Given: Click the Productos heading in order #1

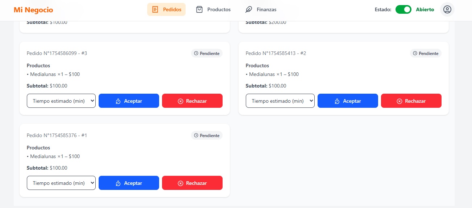Looking at the screenshot, I should 38,148.
